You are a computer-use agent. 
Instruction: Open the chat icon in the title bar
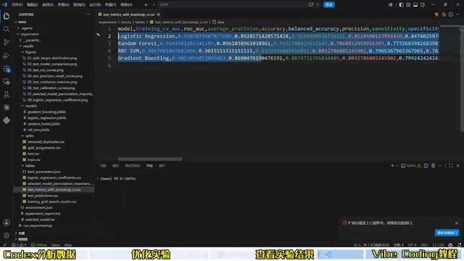pos(311,5)
